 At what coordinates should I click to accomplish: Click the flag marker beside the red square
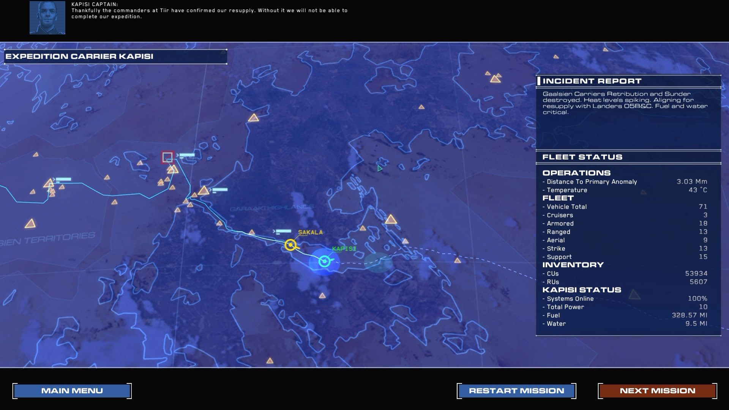point(186,155)
